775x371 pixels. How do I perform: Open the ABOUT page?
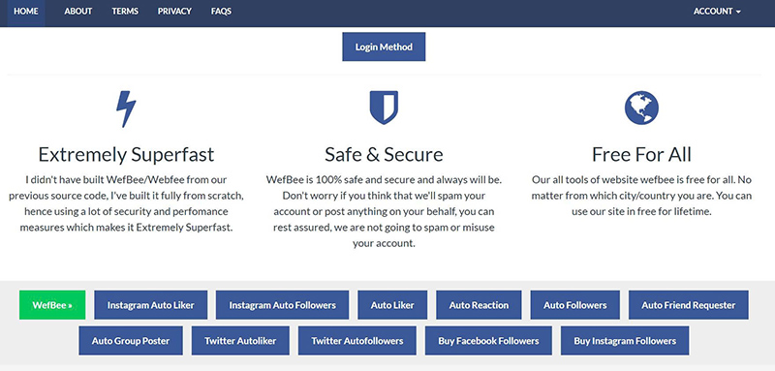click(78, 12)
